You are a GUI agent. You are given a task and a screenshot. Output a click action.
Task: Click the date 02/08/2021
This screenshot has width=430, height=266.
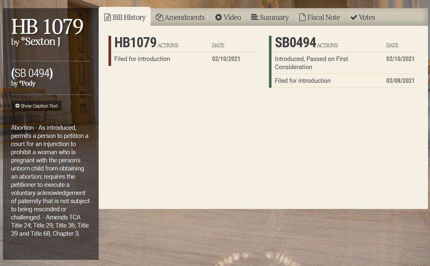point(400,81)
